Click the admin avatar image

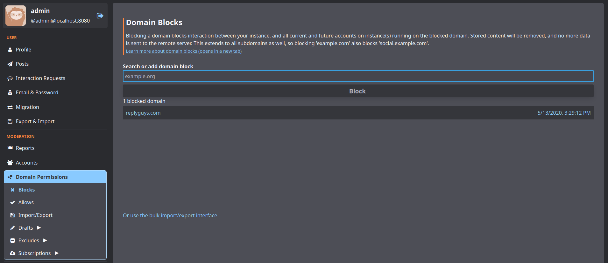[x=16, y=16]
